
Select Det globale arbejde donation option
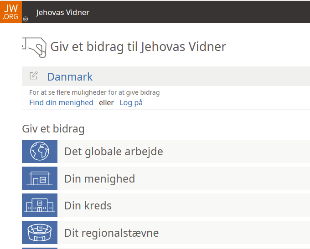point(166,151)
